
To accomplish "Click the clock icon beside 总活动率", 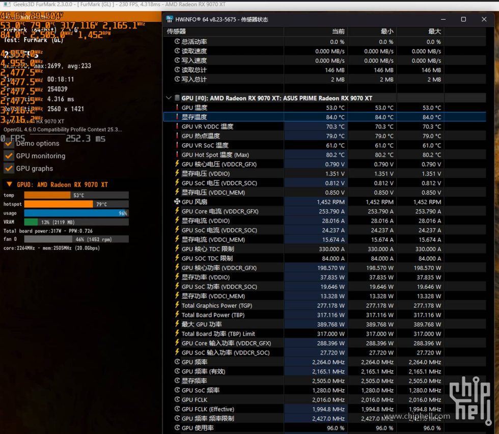I will coord(177,41).
